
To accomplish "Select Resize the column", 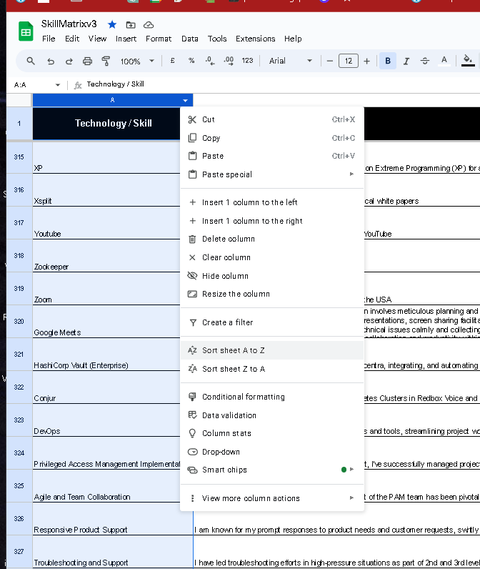I will click(x=272, y=294).
